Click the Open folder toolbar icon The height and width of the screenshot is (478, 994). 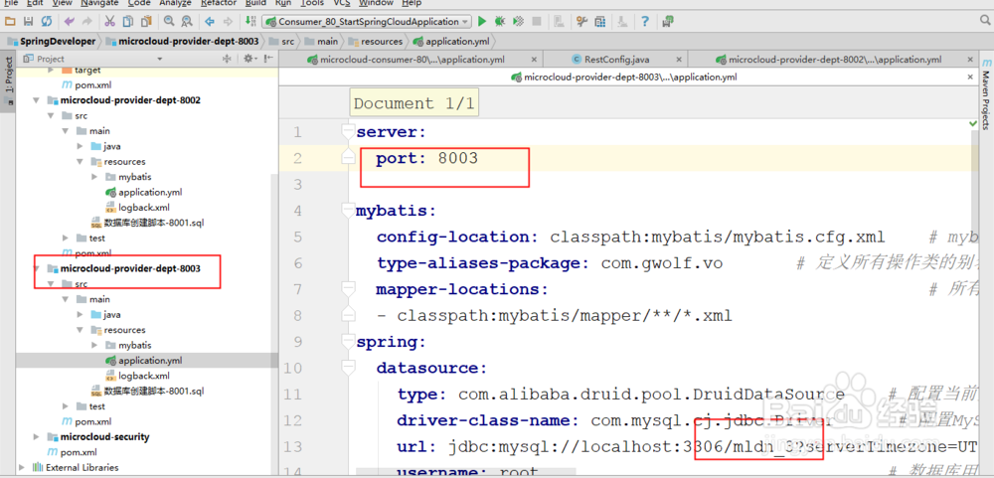click(10, 22)
